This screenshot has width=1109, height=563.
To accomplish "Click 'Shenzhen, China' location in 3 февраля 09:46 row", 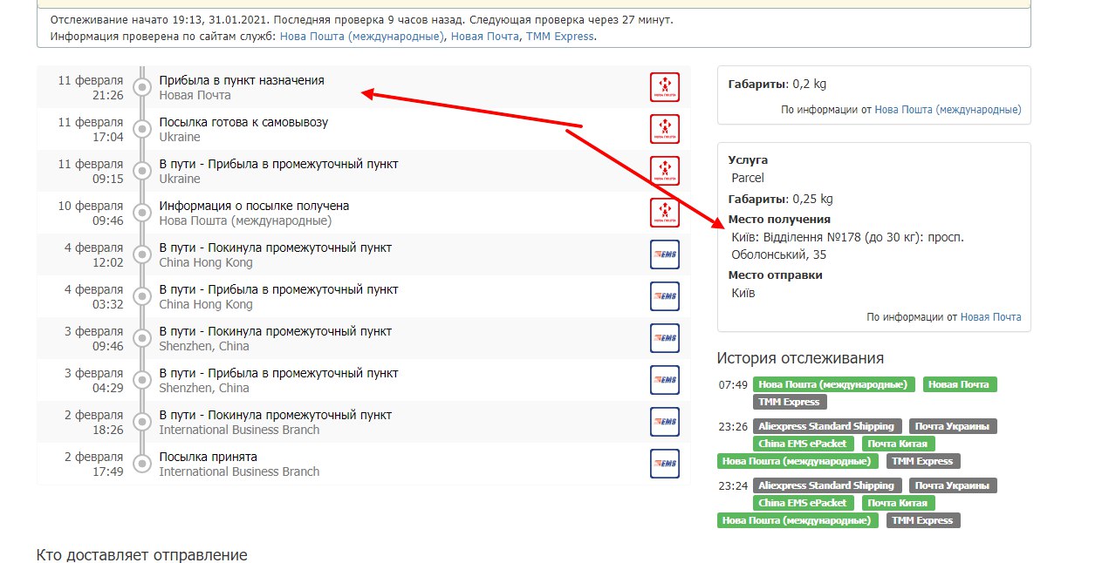I will [x=204, y=346].
